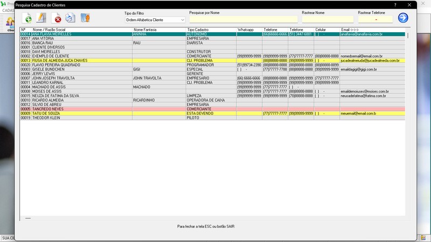Click PROGRAMADOR tipo cadastro cell
The height and width of the screenshot is (242, 431).
click(211, 65)
